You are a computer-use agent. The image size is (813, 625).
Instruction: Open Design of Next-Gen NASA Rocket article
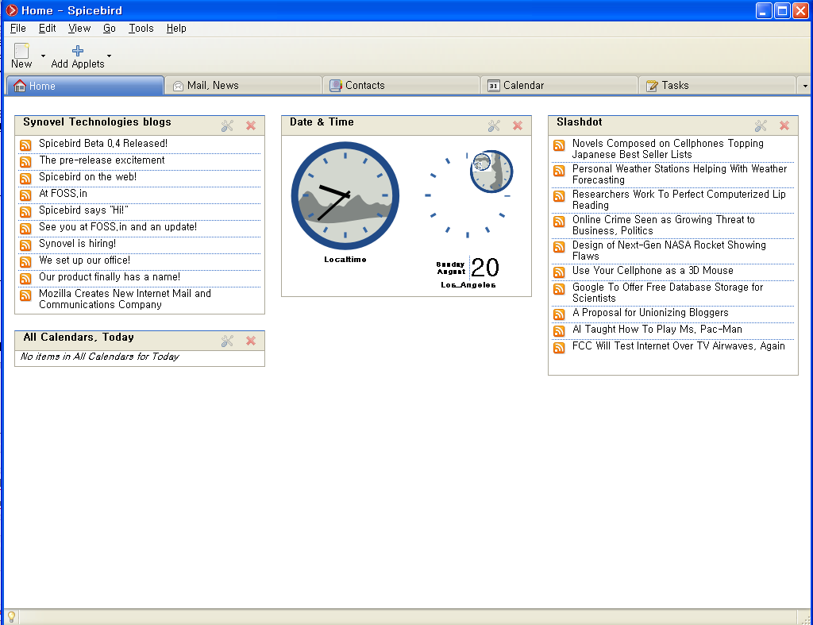[x=669, y=250]
